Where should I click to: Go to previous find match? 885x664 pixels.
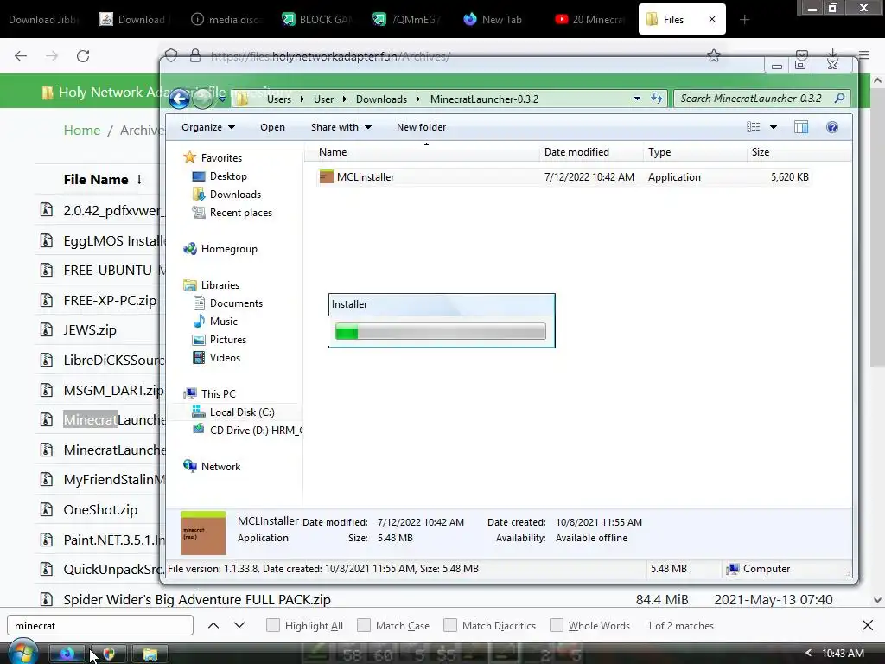coord(213,625)
